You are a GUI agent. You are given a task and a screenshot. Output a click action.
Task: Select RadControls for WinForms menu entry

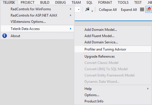(x=37, y=9)
